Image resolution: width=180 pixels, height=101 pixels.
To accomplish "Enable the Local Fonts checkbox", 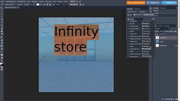I will [134, 15].
